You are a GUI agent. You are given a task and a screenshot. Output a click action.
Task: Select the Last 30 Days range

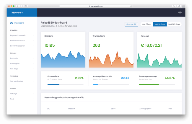click(160, 24)
